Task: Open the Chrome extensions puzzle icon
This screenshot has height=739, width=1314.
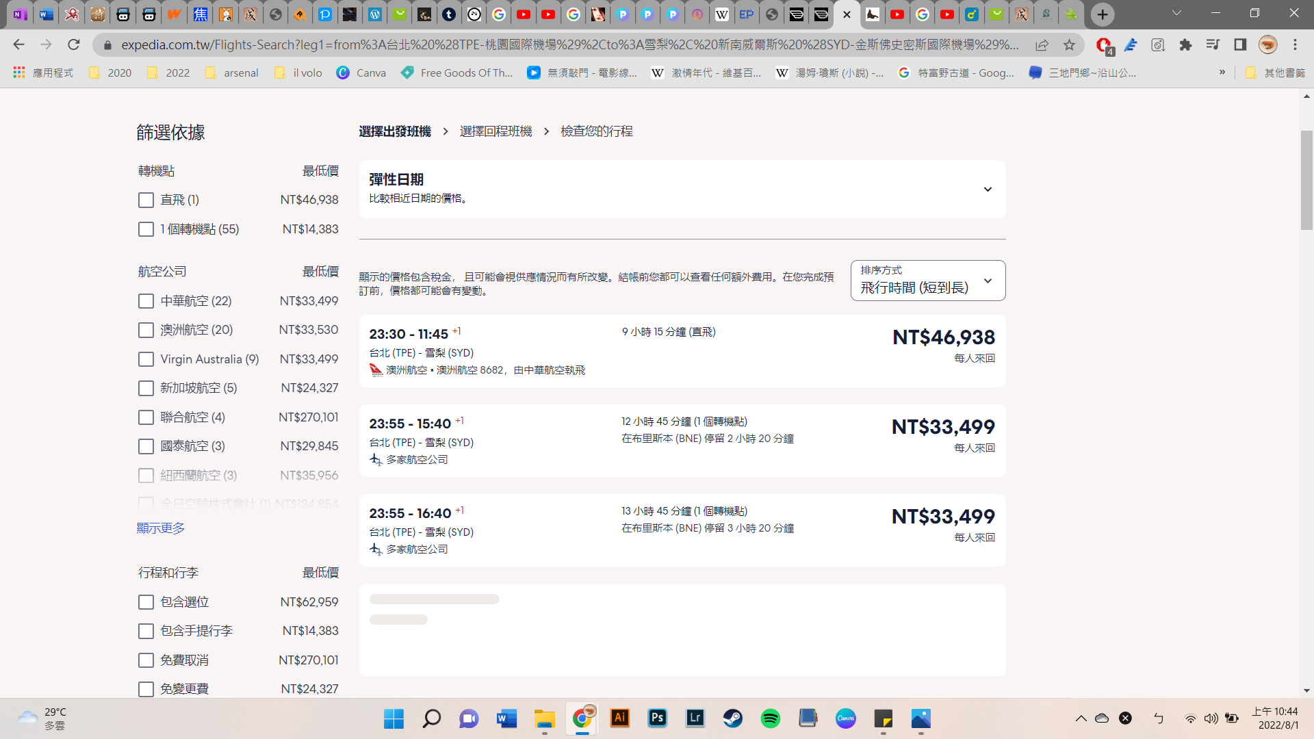Action: click(1185, 45)
